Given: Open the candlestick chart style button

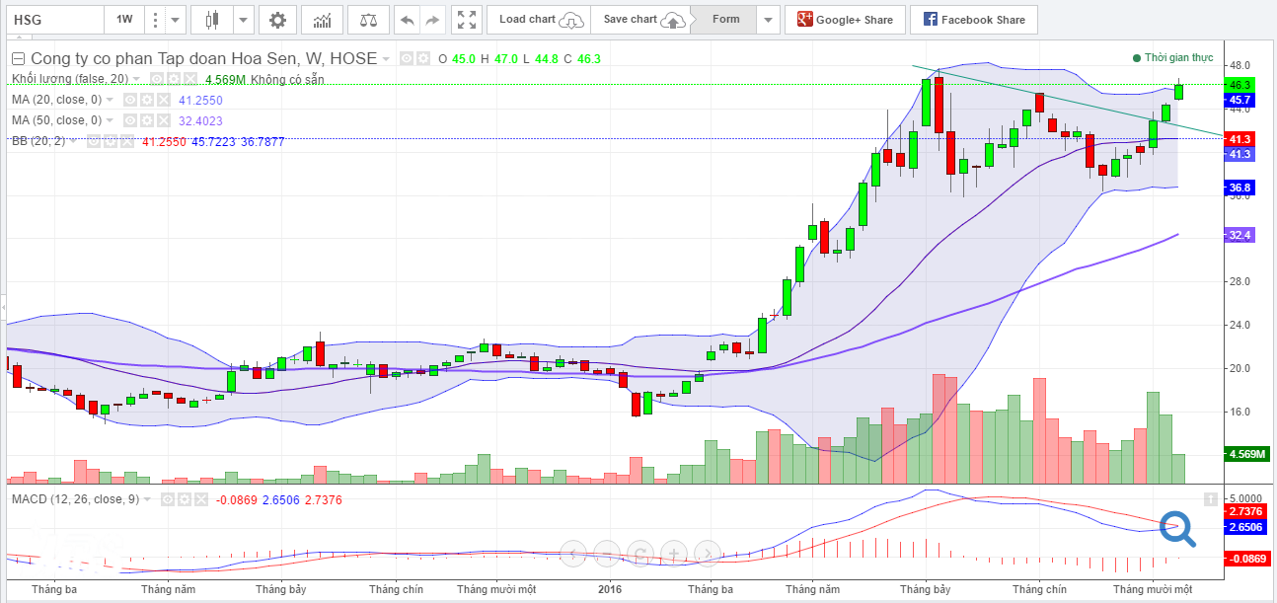Looking at the screenshot, I should (210, 20).
